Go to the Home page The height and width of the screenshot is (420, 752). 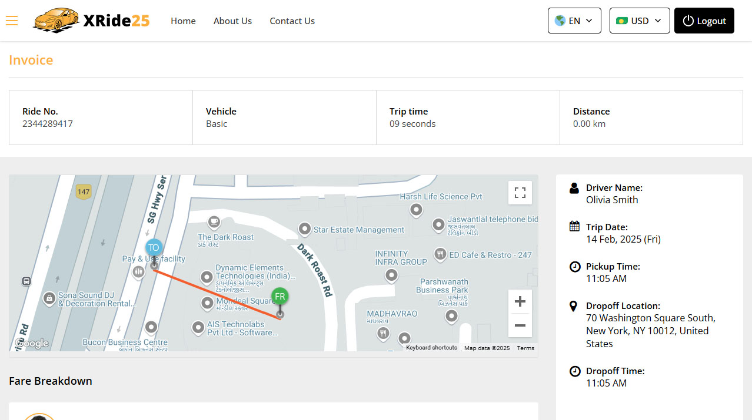[183, 21]
